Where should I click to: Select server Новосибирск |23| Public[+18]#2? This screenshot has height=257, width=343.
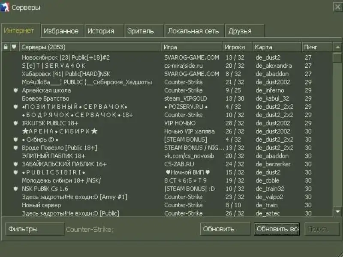(167, 57)
